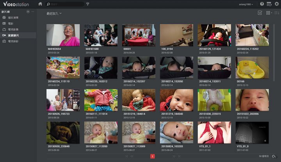
Task: Add a new library with plus icon
Action: [28, 12]
